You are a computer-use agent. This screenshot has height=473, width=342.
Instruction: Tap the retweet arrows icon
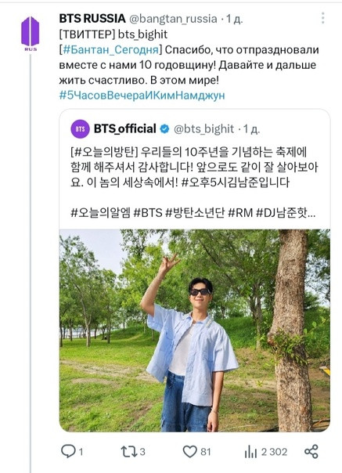click(x=129, y=452)
